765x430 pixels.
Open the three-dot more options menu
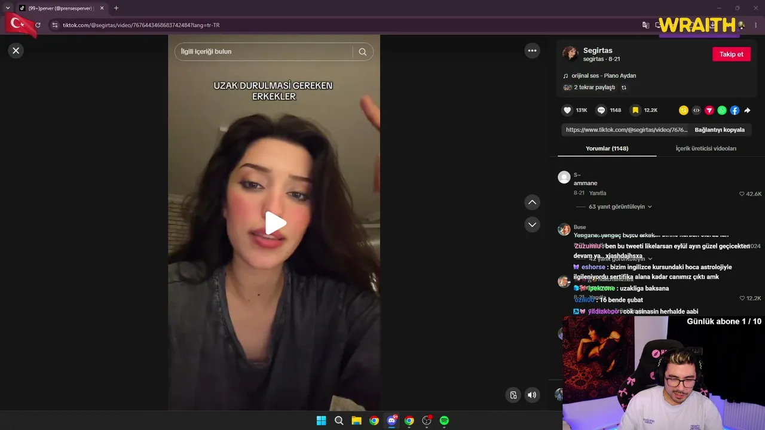click(532, 51)
